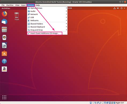Launch Rhythmbox music player from dock
Screen dimensions: 127x104
click(x=4, y=37)
